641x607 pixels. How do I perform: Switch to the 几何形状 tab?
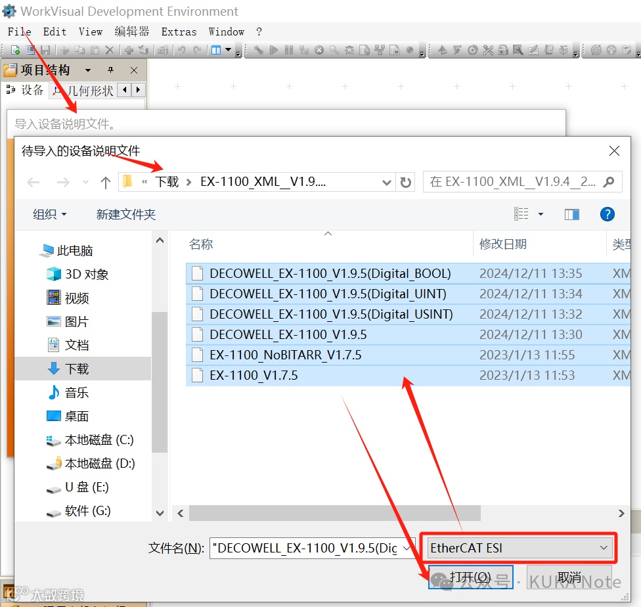tap(83, 91)
